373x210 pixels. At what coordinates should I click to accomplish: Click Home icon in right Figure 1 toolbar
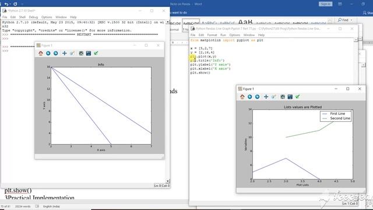pos(242,97)
